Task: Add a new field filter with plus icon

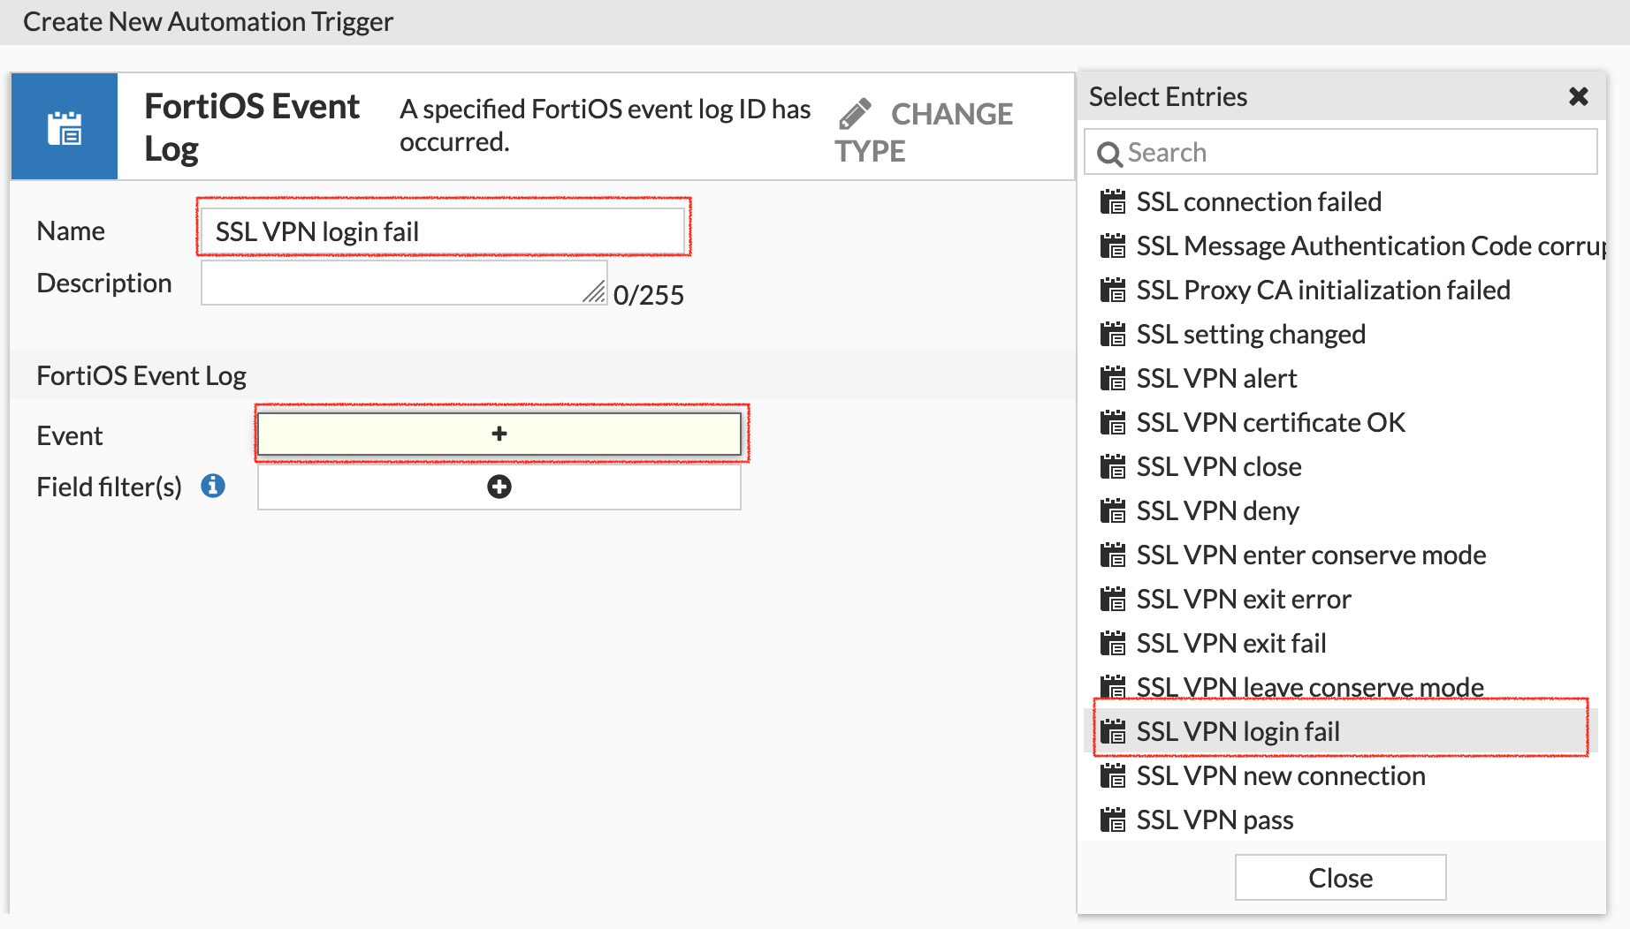Action: [x=499, y=487]
